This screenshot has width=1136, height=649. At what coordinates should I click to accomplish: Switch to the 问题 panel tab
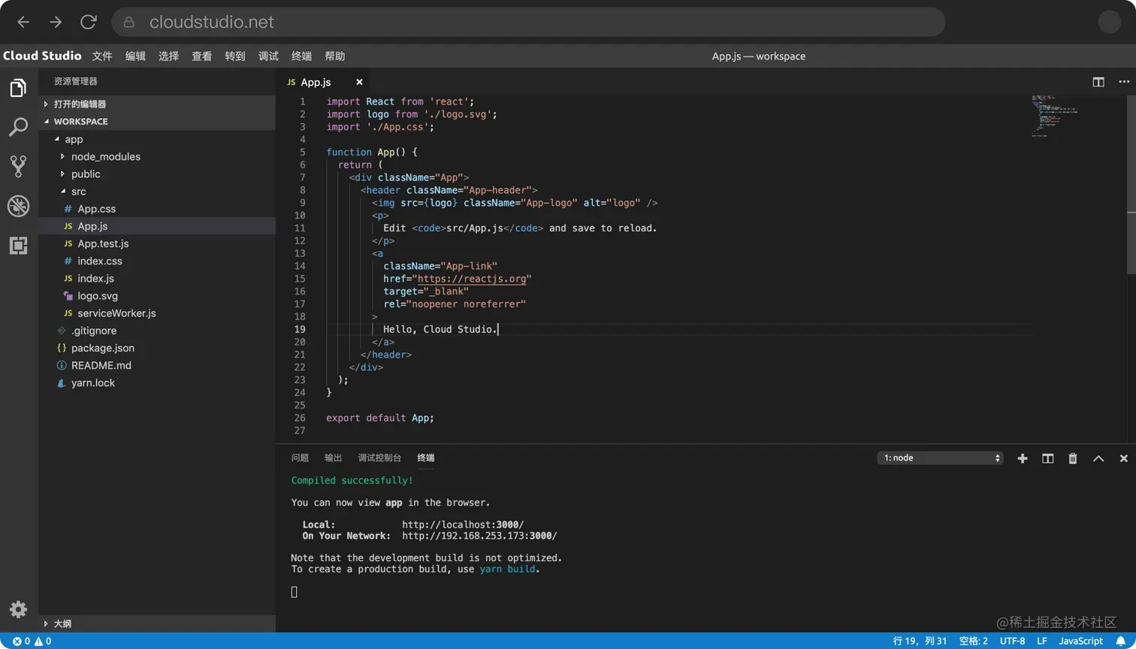(x=300, y=458)
